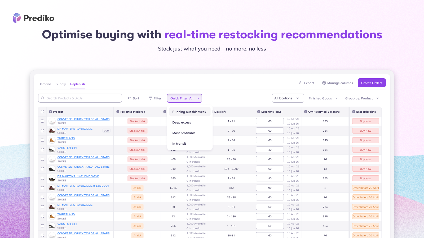
Task: Click the Export upload icon
Action: (301, 83)
